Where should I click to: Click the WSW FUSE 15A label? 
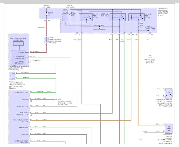point(141,25)
